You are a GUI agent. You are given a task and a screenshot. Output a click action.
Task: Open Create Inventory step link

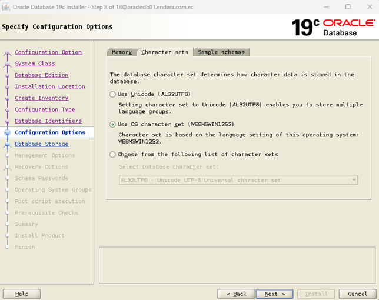click(42, 98)
